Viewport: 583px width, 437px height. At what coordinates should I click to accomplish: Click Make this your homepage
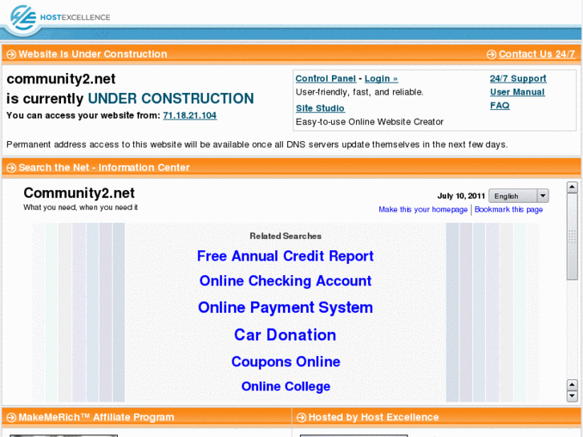pos(423,209)
